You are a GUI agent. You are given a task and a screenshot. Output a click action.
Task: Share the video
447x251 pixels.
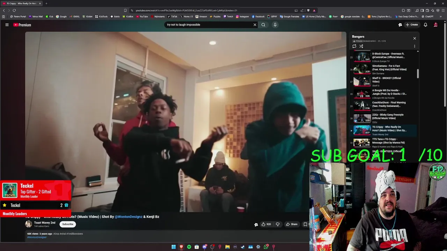coord(292,224)
